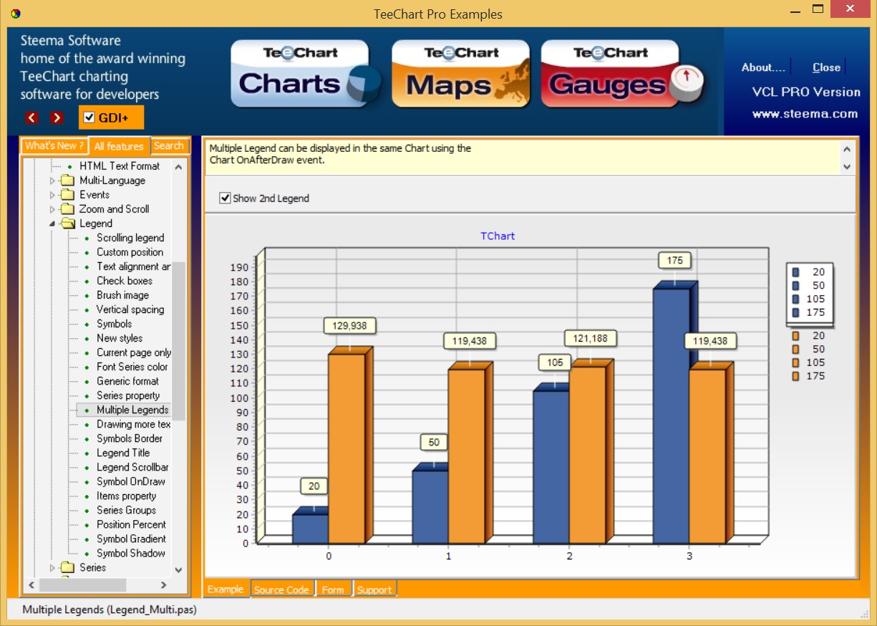This screenshot has height=626, width=877.
Task: Select Check boxes example
Action: coord(125,281)
